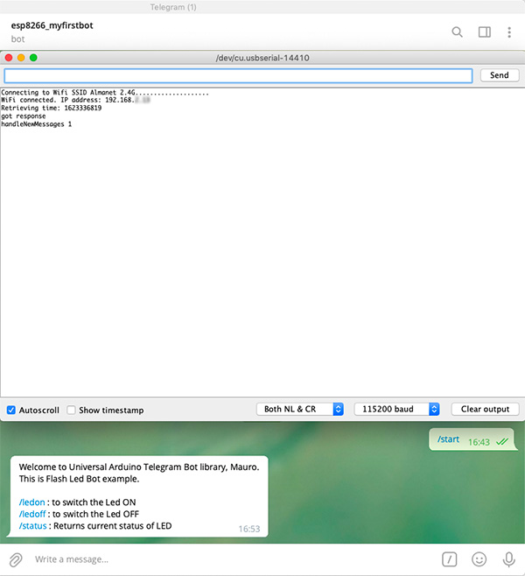
Task: Open the emoji smiley picker
Action: [479, 559]
